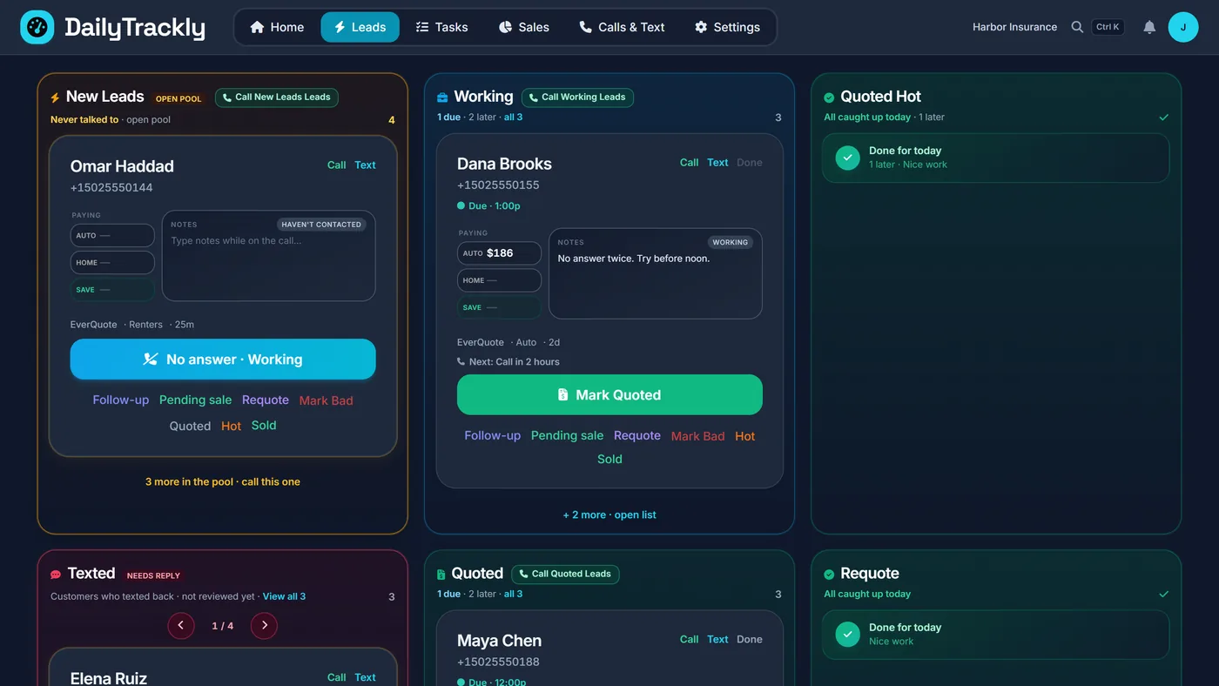Click Omar Haddad's AUTO paying field
Viewport: 1219px width, 686px height.
click(112, 236)
